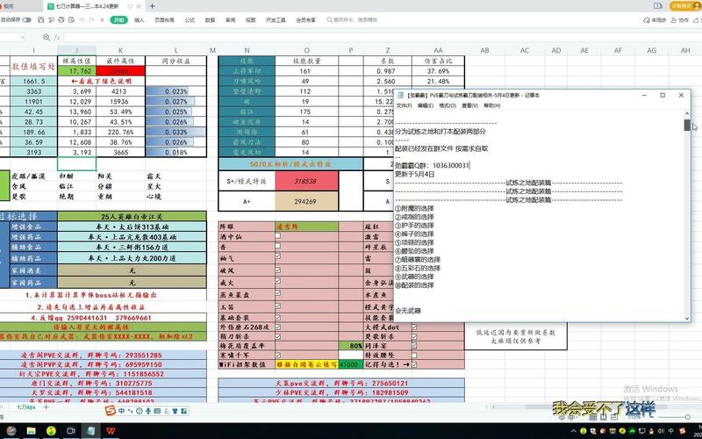The width and height of the screenshot is (702, 439).
Task: Click Notepad vertical scrollbar thumb
Action: pos(687,125)
